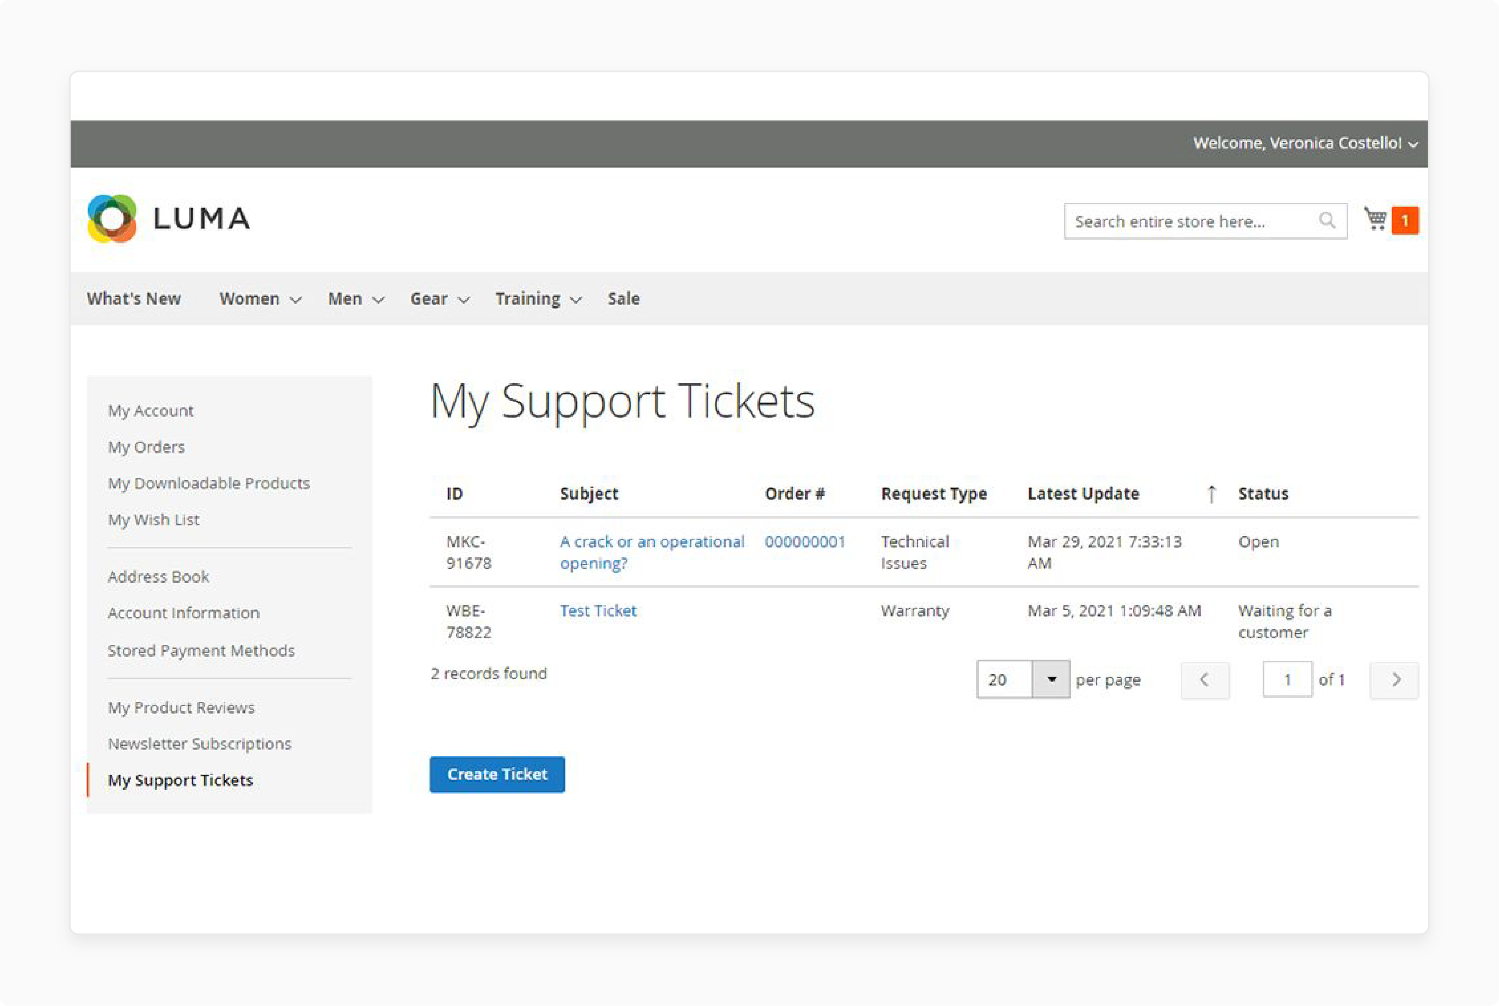Click the Latest Update column header
Viewport: 1499px width, 1006px height.
[1083, 494]
